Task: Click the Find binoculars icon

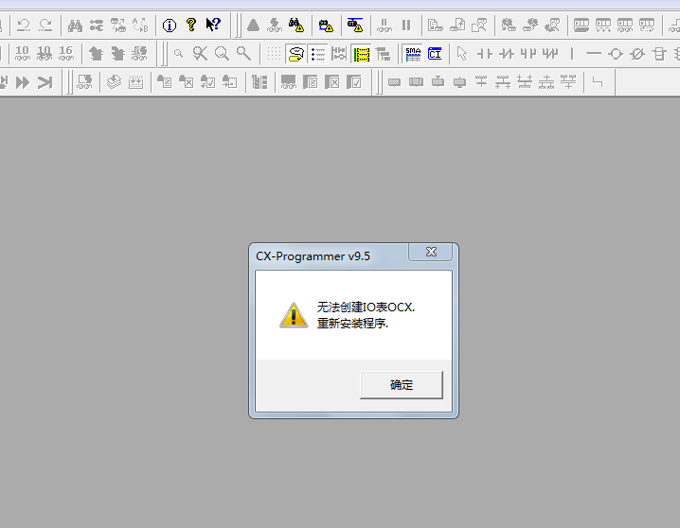Action: pos(75,26)
